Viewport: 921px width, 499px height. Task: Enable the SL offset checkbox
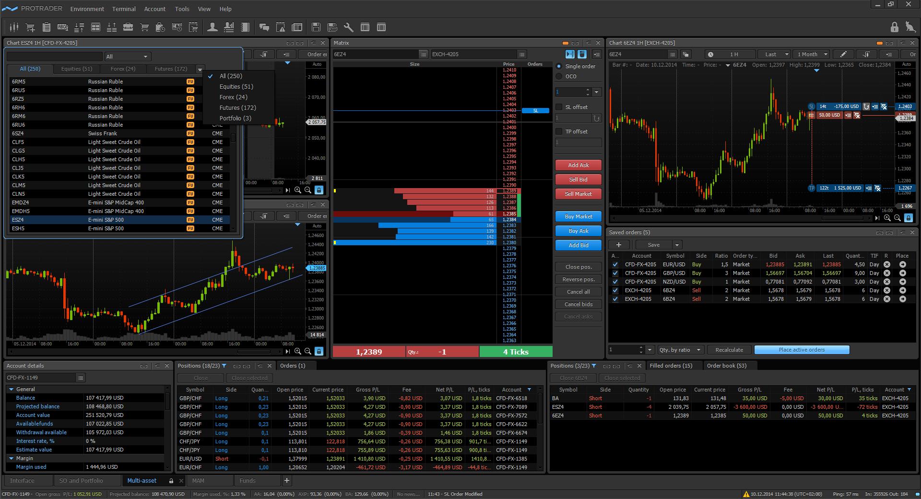point(558,107)
